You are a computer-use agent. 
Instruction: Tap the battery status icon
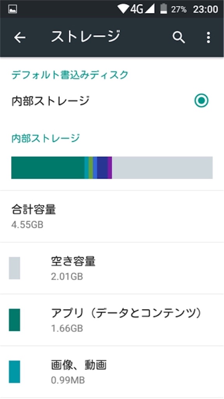(164, 9)
